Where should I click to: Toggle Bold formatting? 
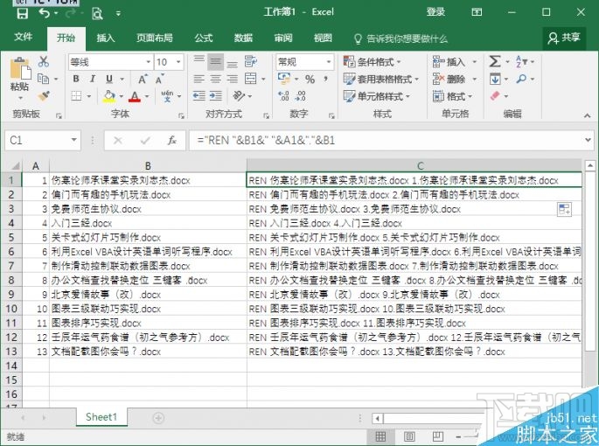76,79
